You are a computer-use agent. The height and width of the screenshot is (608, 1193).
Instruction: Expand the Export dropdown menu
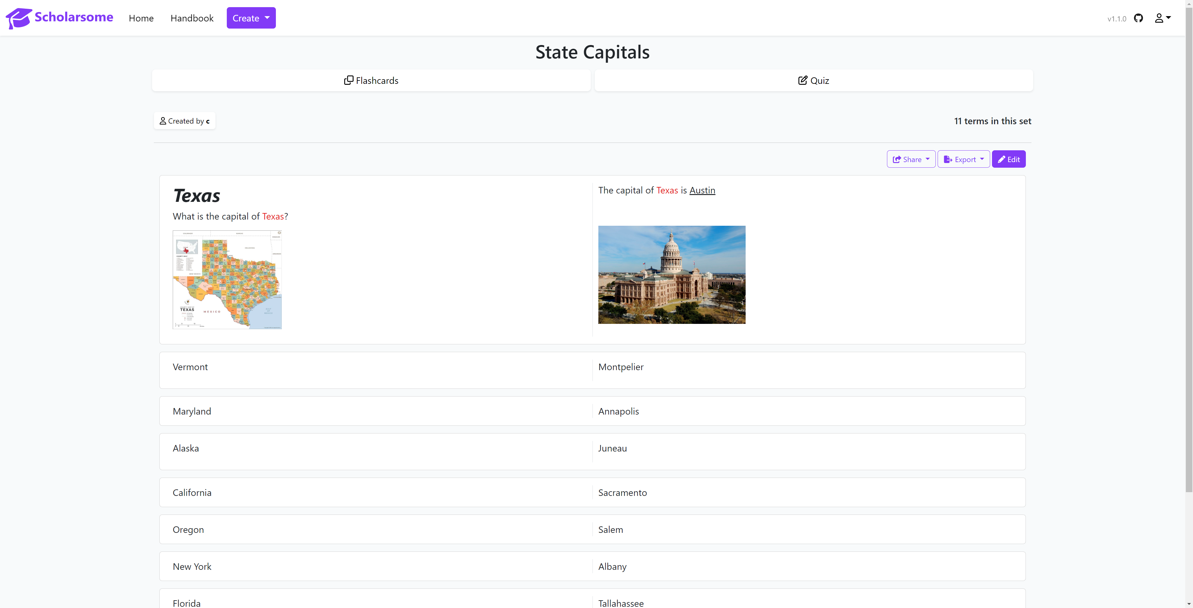[964, 159]
